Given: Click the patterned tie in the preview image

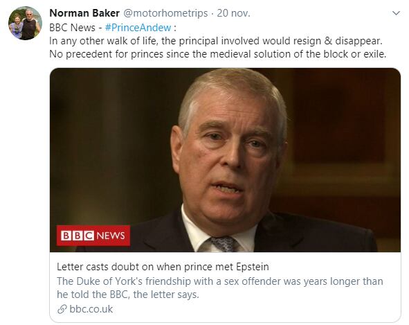Looking at the screenshot, I should point(224,244).
